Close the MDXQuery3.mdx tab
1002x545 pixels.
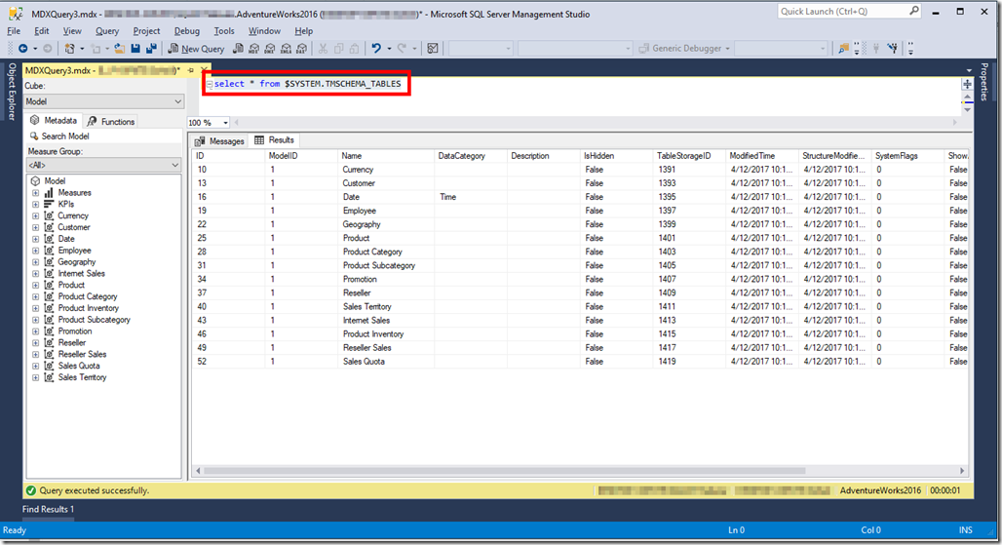pyautogui.click(x=204, y=70)
